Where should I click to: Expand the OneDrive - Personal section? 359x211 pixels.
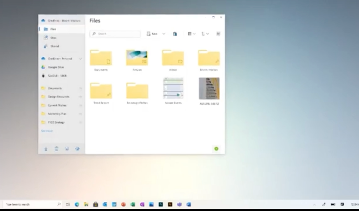[x=81, y=59]
